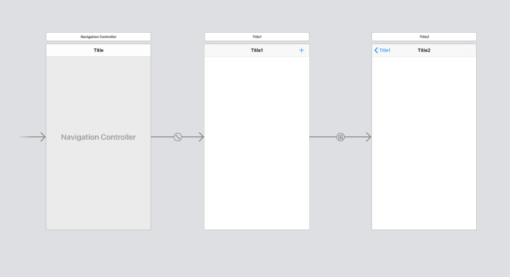Select the initial view controller entry arrow
Screen dimensions: 510x277
[x=32, y=137]
